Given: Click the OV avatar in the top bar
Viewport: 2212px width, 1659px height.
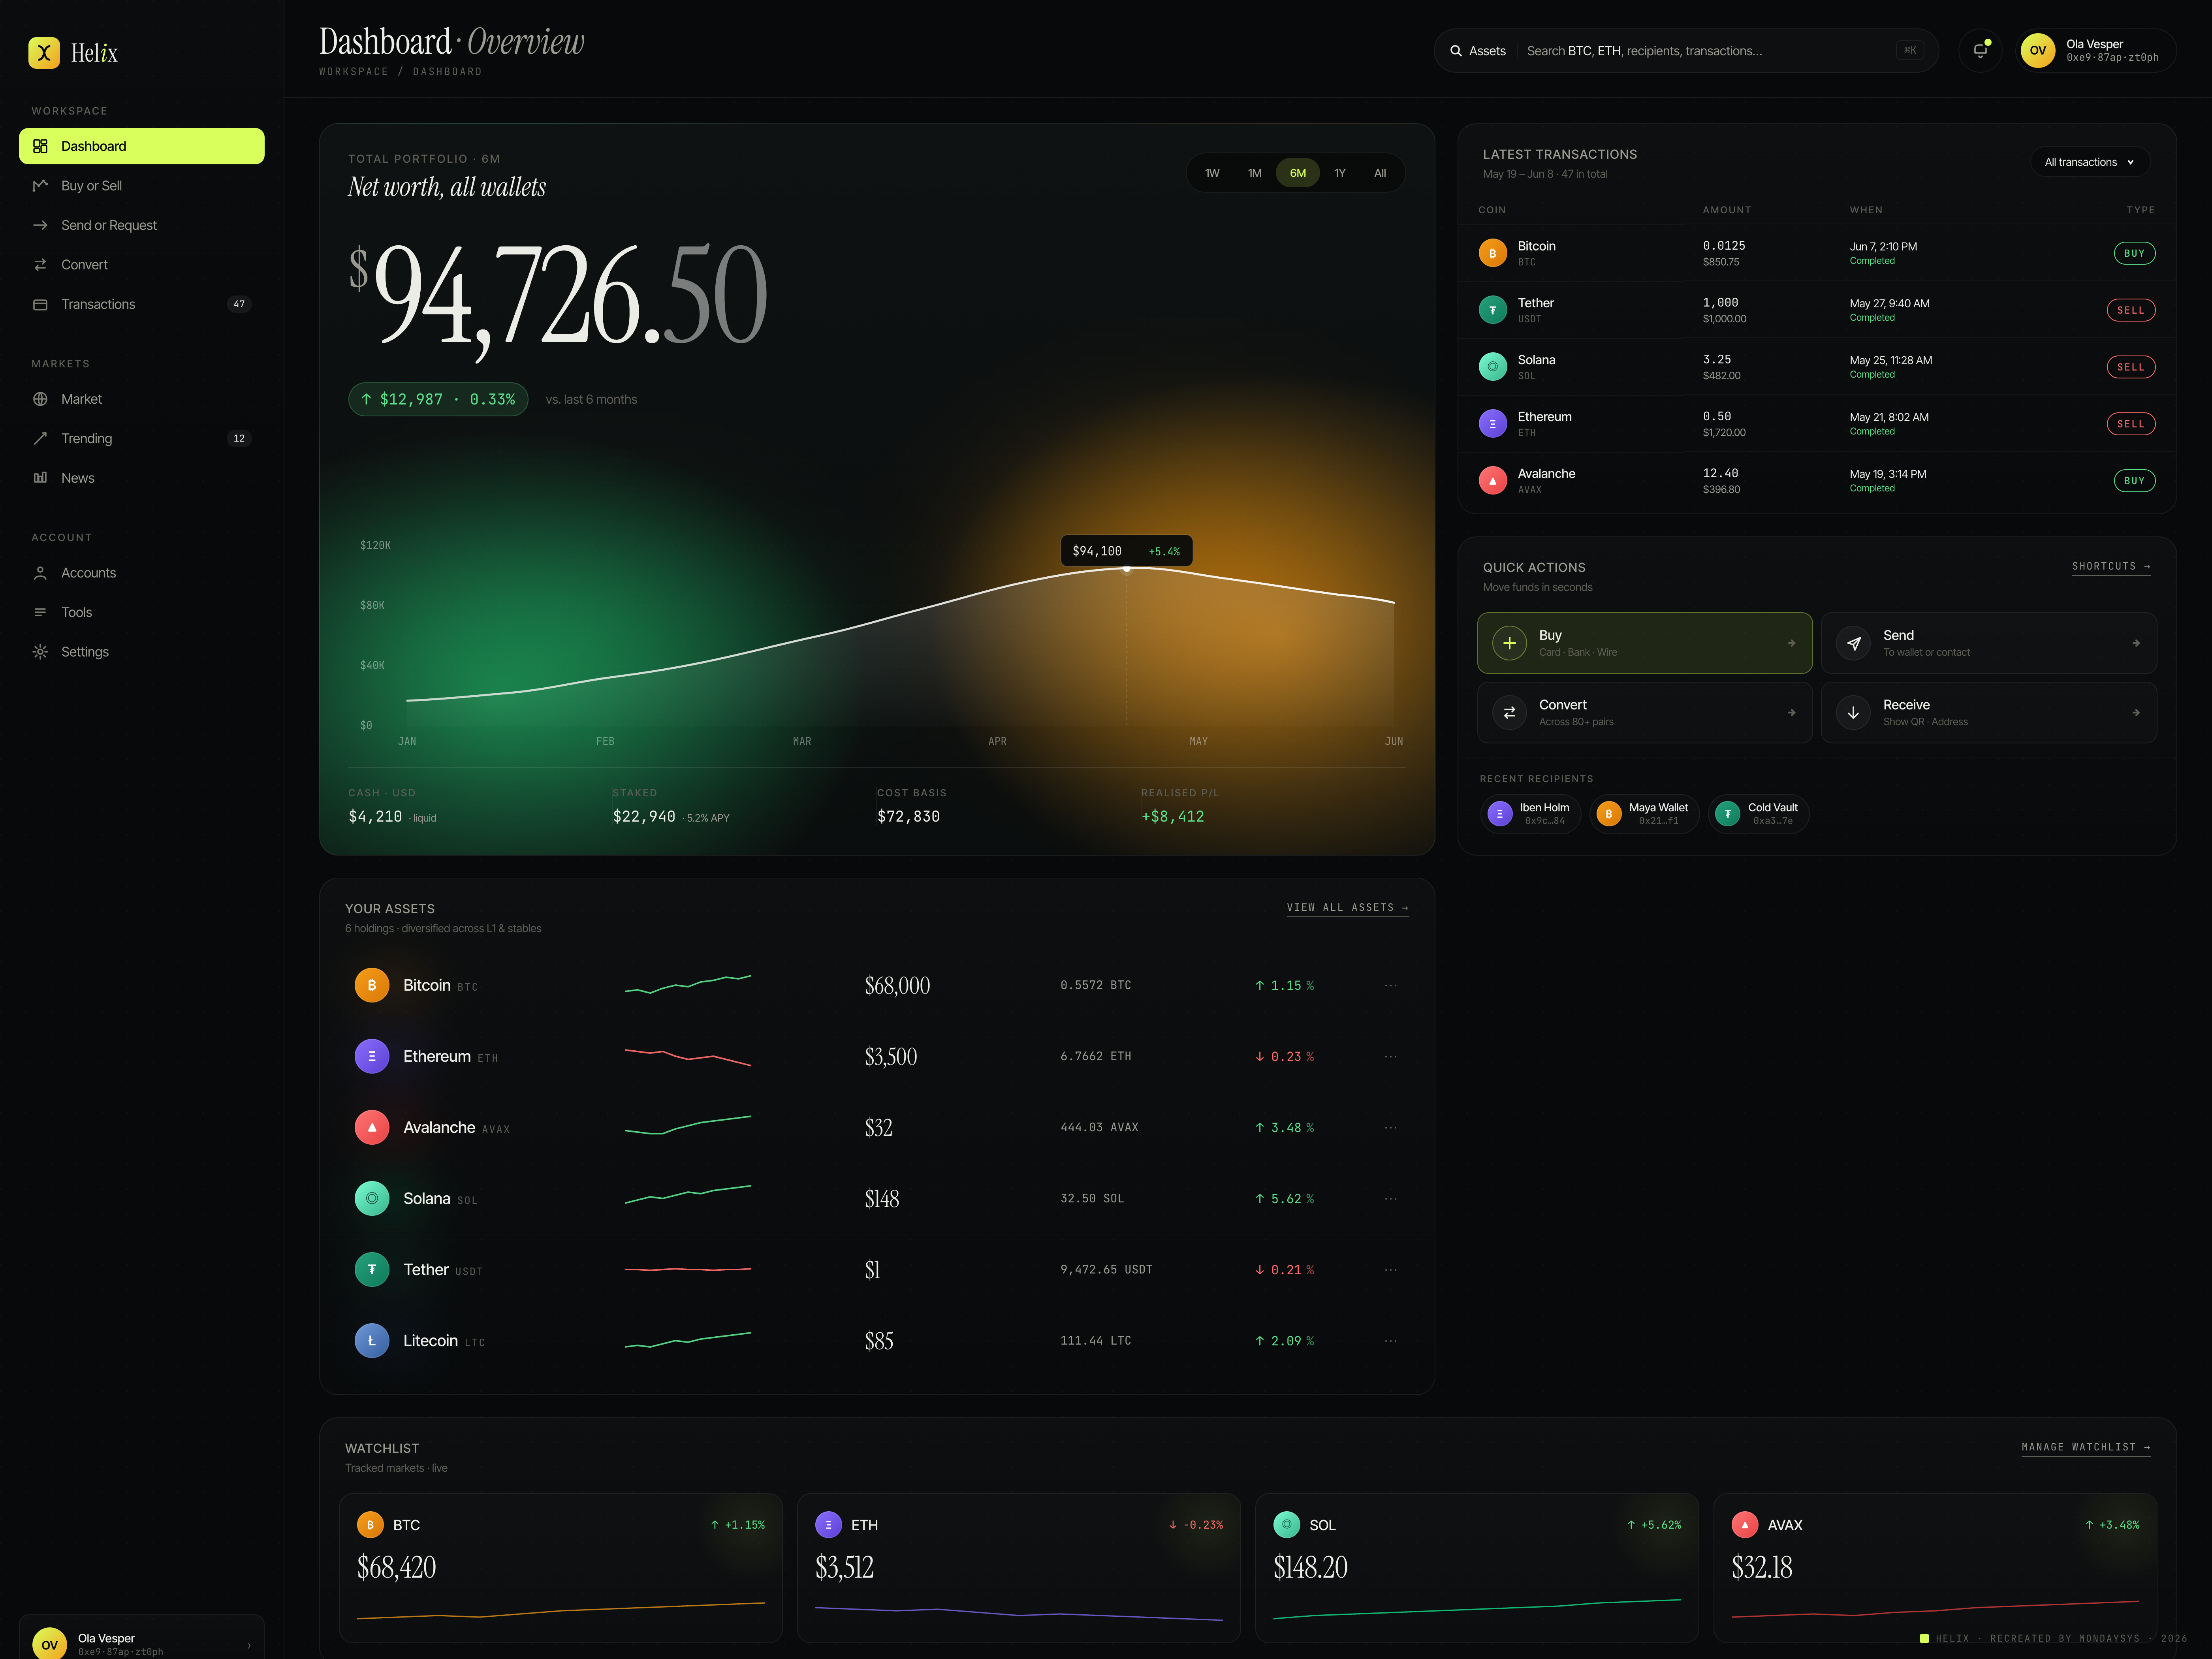Looking at the screenshot, I should click(2038, 50).
